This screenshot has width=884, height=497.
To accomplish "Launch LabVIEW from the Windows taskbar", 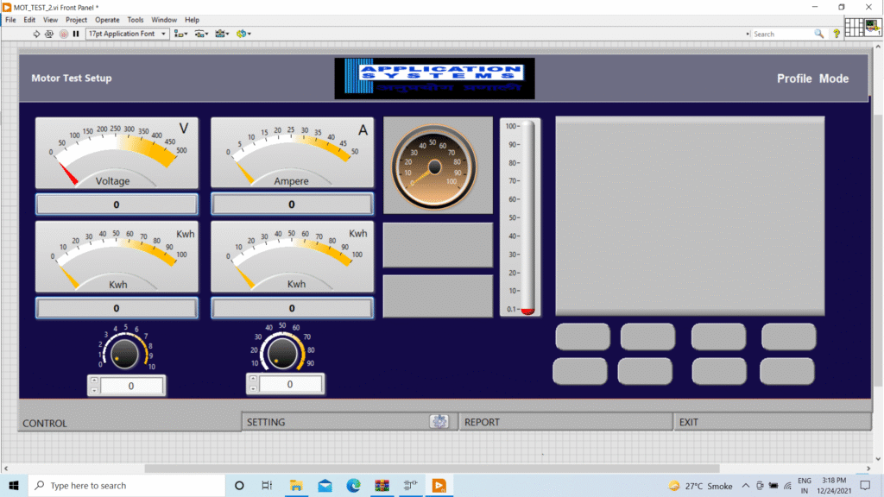I will 439,485.
